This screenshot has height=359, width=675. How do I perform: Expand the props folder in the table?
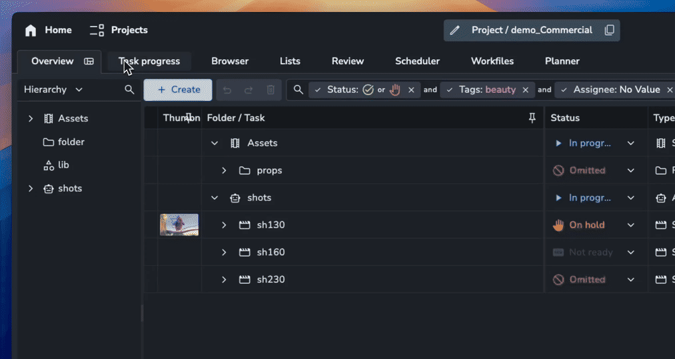click(x=224, y=170)
